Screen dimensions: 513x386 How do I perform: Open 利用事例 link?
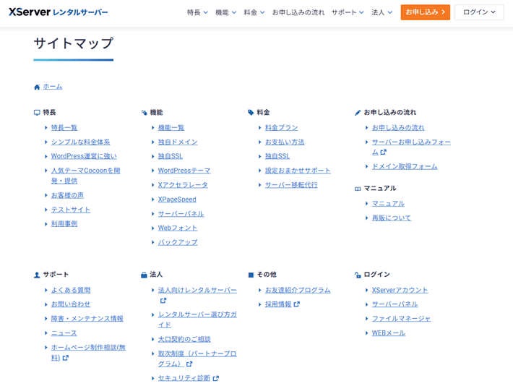64,224
